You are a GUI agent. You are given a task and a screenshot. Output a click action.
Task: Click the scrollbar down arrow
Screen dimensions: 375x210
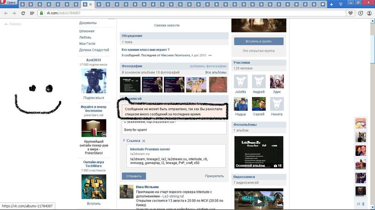tap(372, 207)
